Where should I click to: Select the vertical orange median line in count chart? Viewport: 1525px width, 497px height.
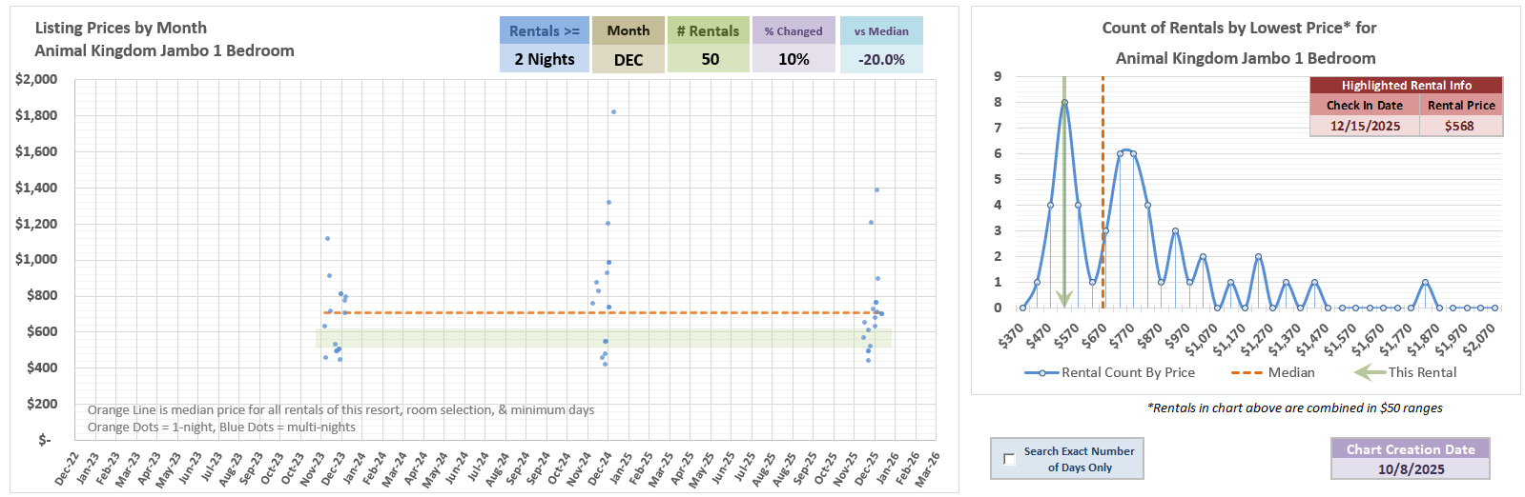point(1103,190)
